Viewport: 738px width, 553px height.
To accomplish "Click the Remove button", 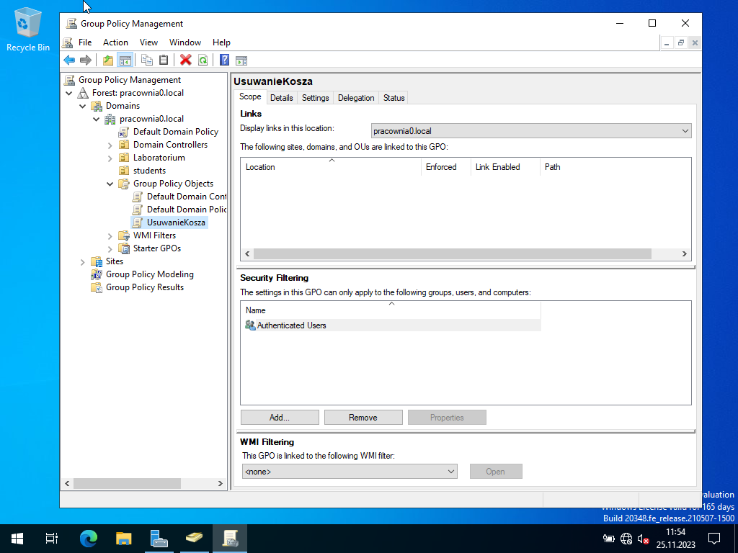I will click(x=363, y=418).
